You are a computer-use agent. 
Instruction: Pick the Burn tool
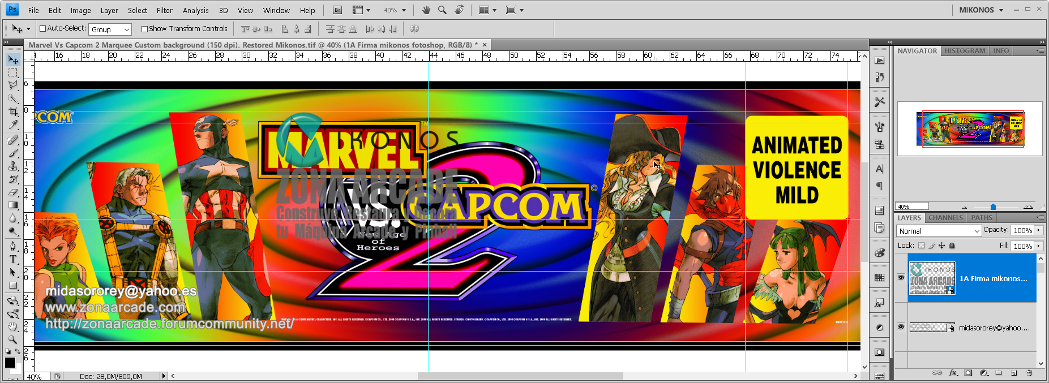pyautogui.click(x=12, y=231)
